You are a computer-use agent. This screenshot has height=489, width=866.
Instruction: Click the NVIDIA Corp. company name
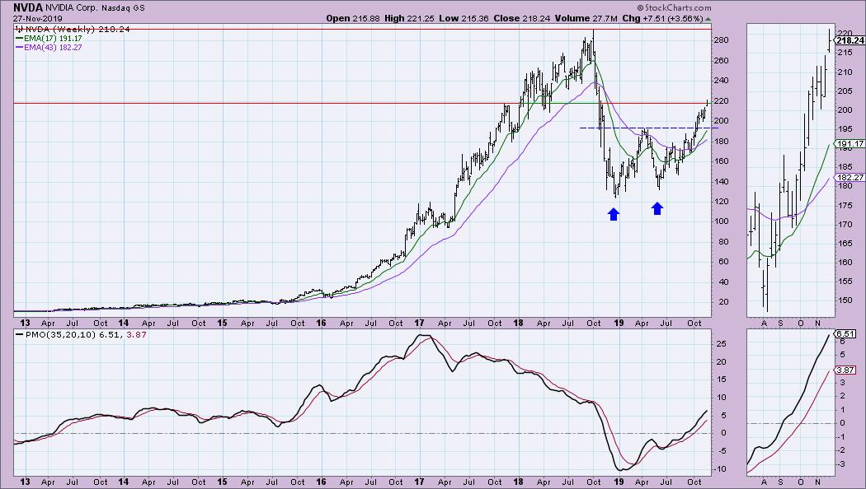click(72, 8)
